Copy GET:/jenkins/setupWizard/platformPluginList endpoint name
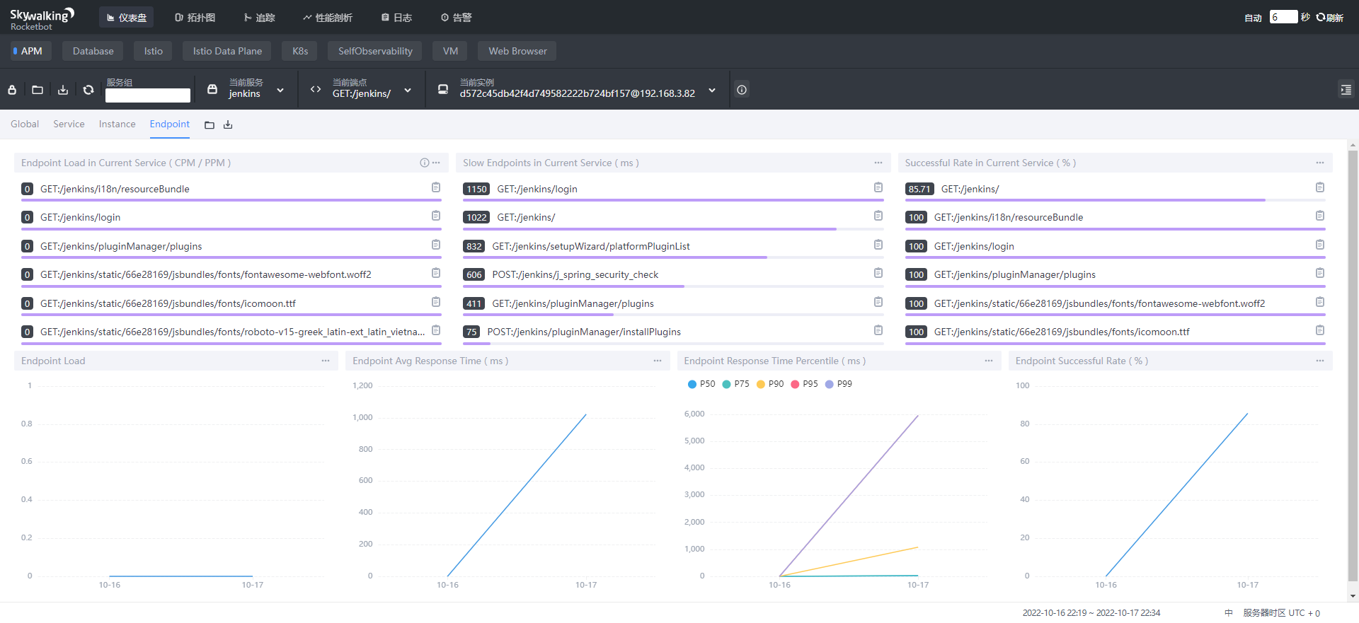1359x623 pixels. click(x=878, y=245)
